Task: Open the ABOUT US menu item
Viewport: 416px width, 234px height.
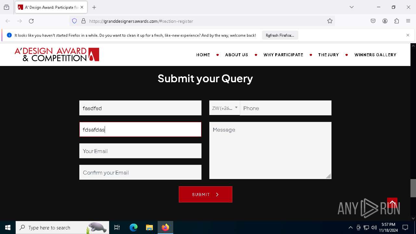Action: pos(237,55)
